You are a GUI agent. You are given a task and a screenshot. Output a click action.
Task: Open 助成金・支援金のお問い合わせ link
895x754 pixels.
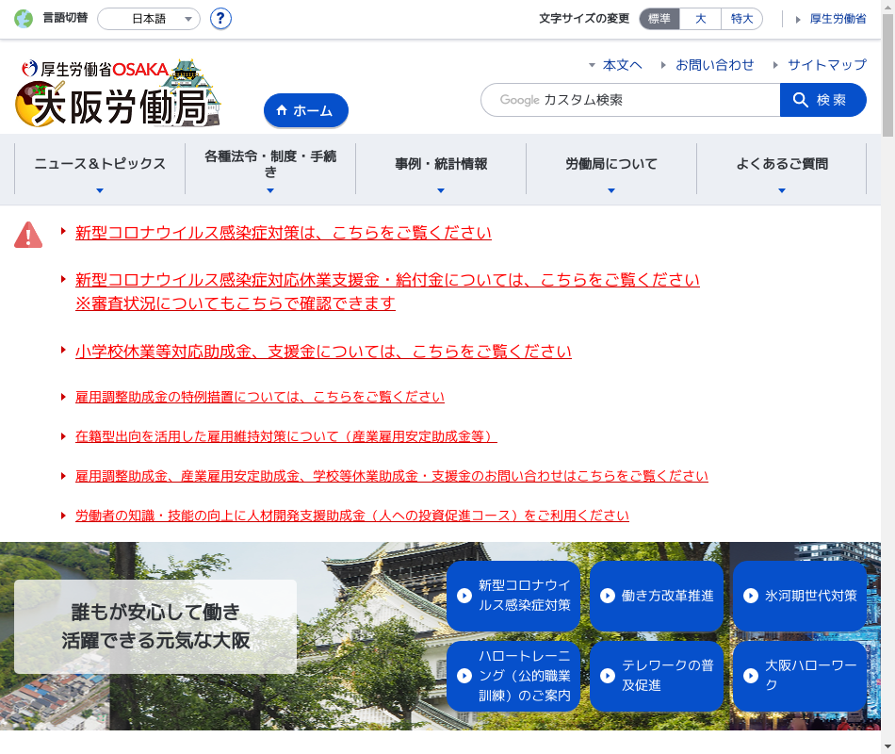click(392, 476)
